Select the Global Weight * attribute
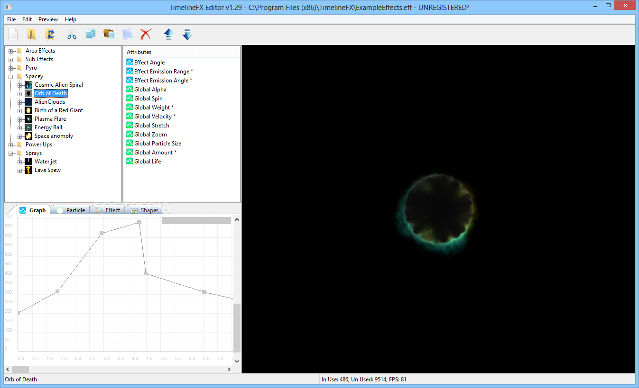This screenshot has width=639, height=388. [x=154, y=108]
